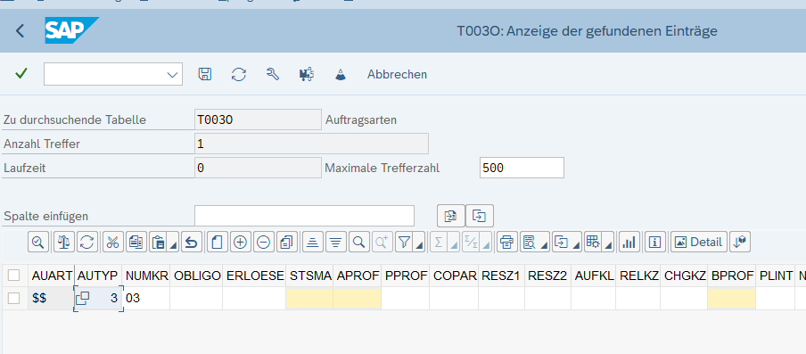Click the refresh arrows icon in header toolbar
The image size is (806, 354).
point(239,74)
